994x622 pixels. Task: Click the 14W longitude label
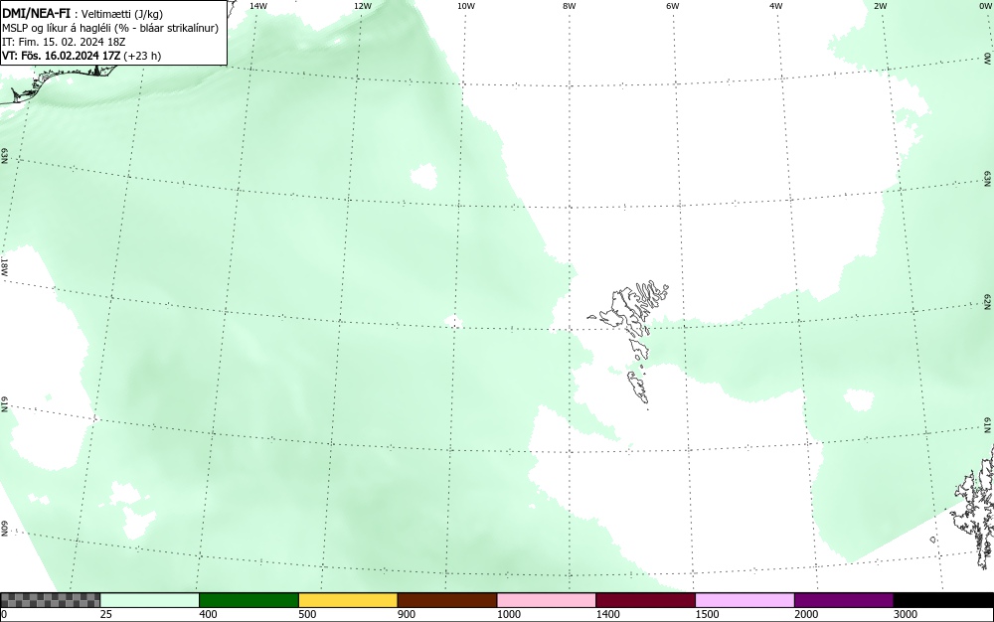coord(258,6)
